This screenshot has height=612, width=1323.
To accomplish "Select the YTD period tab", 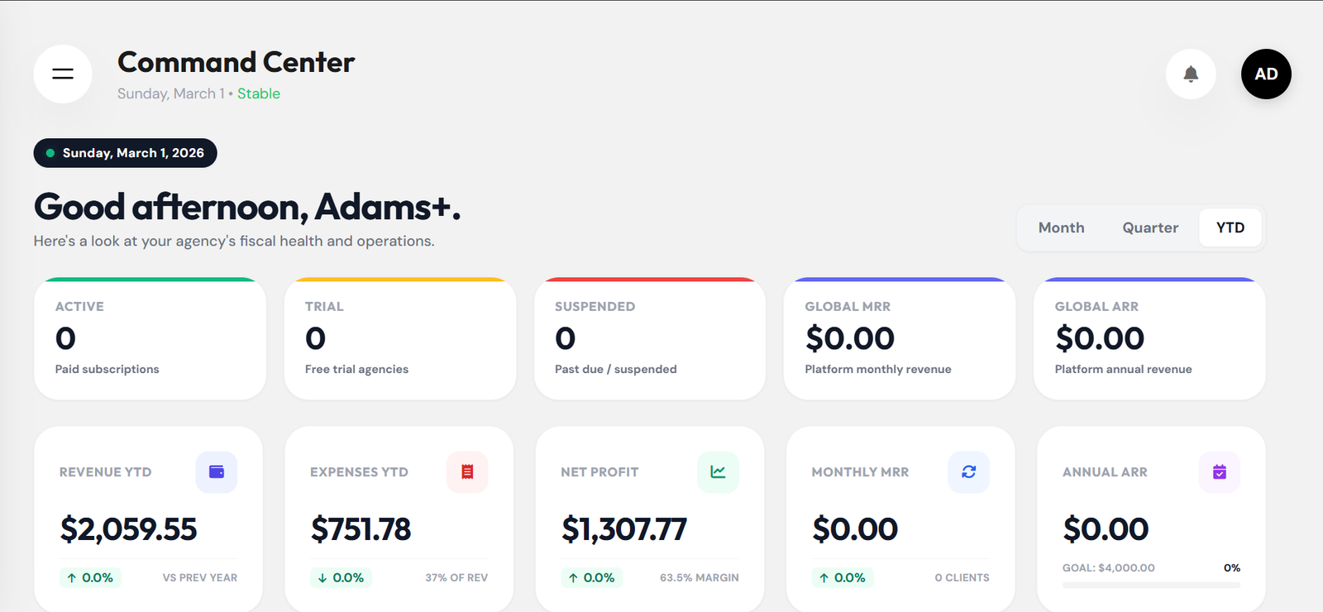I will click(x=1230, y=227).
